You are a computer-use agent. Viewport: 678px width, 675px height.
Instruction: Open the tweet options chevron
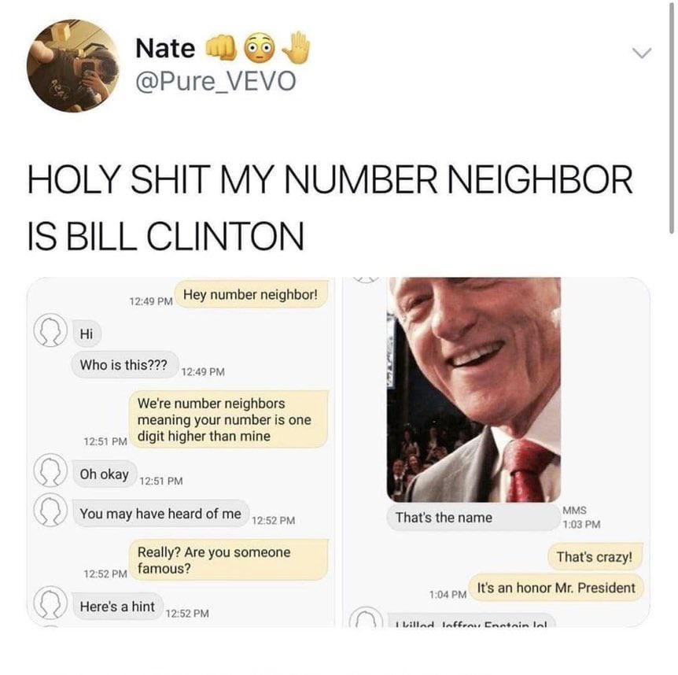pos(642,53)
